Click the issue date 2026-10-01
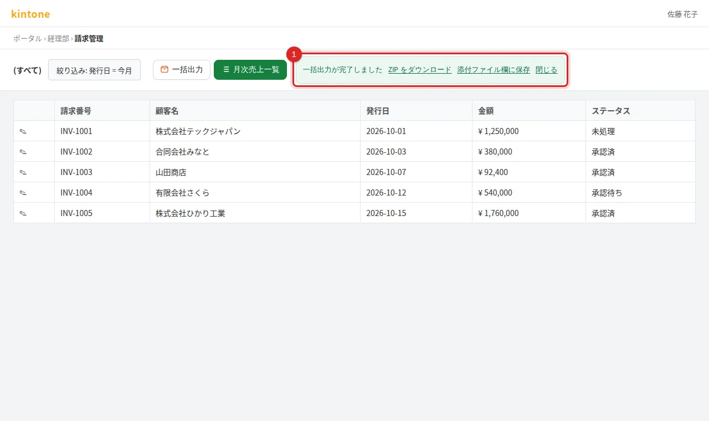Image resolution: width=709 pixels, height=421 pixels. point(386,131)
